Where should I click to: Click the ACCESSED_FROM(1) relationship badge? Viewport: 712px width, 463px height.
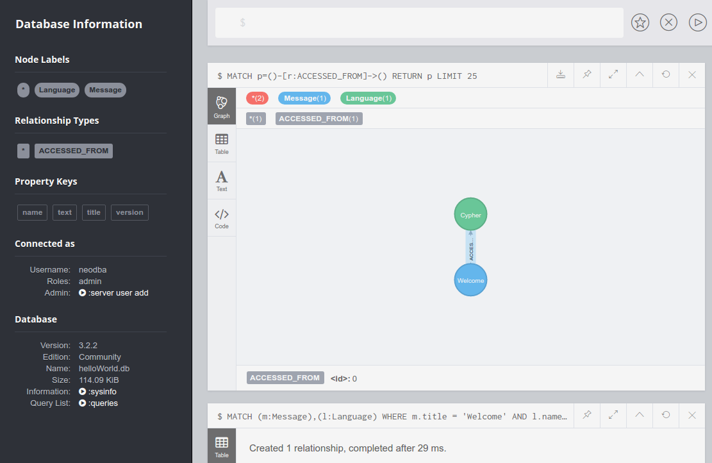(319, 119)
